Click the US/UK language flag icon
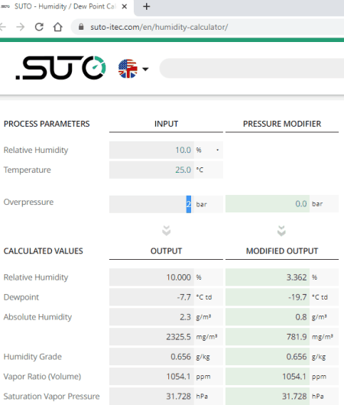 point(128,69)
